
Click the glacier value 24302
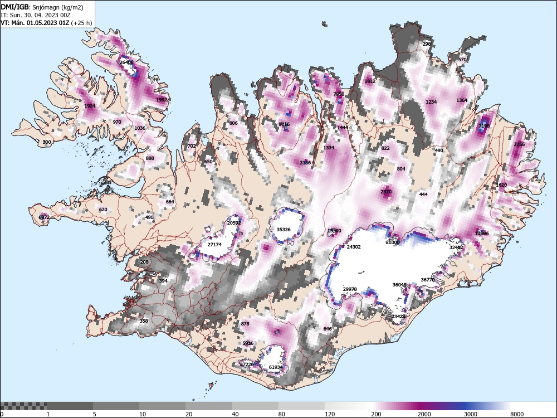[354, 247]
